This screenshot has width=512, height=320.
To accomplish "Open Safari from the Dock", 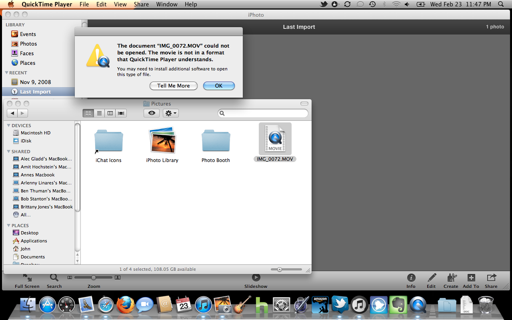I will [106, 305].
